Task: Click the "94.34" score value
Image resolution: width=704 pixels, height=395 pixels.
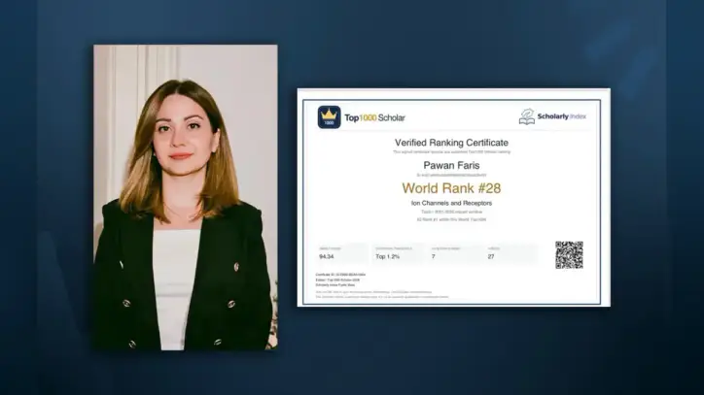Action: pyautogui.click(x=327, y=257)
